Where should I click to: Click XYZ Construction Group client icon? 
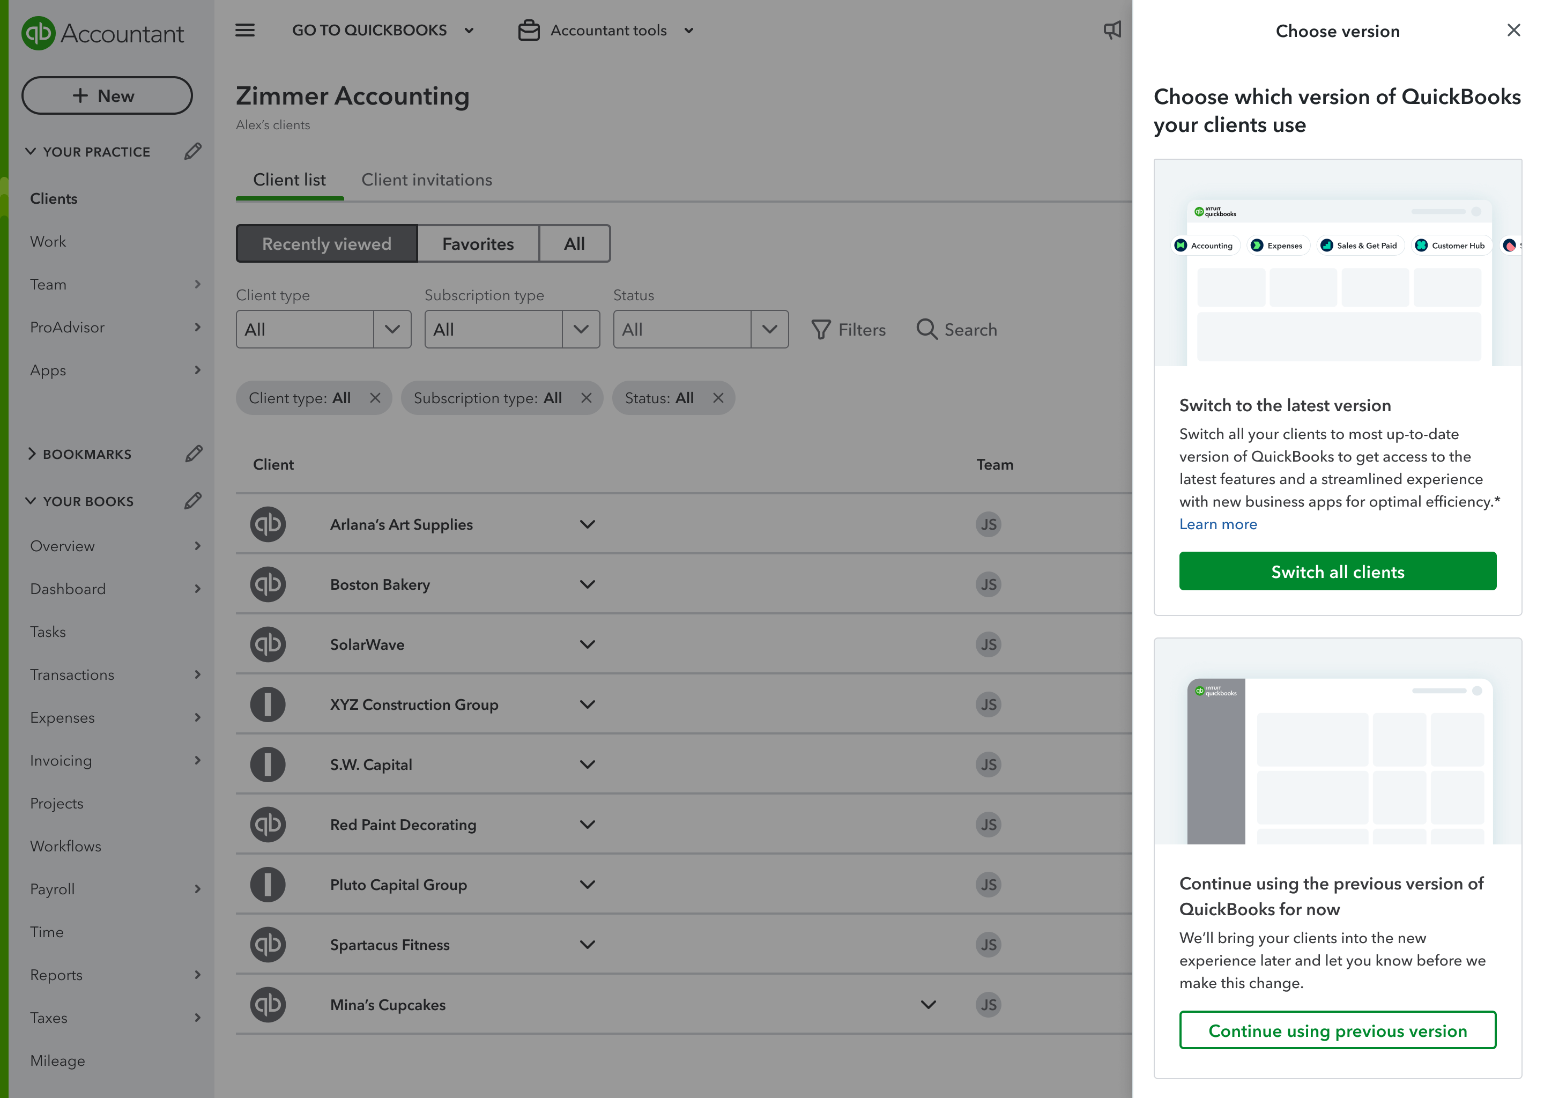(x=268, y=704)
